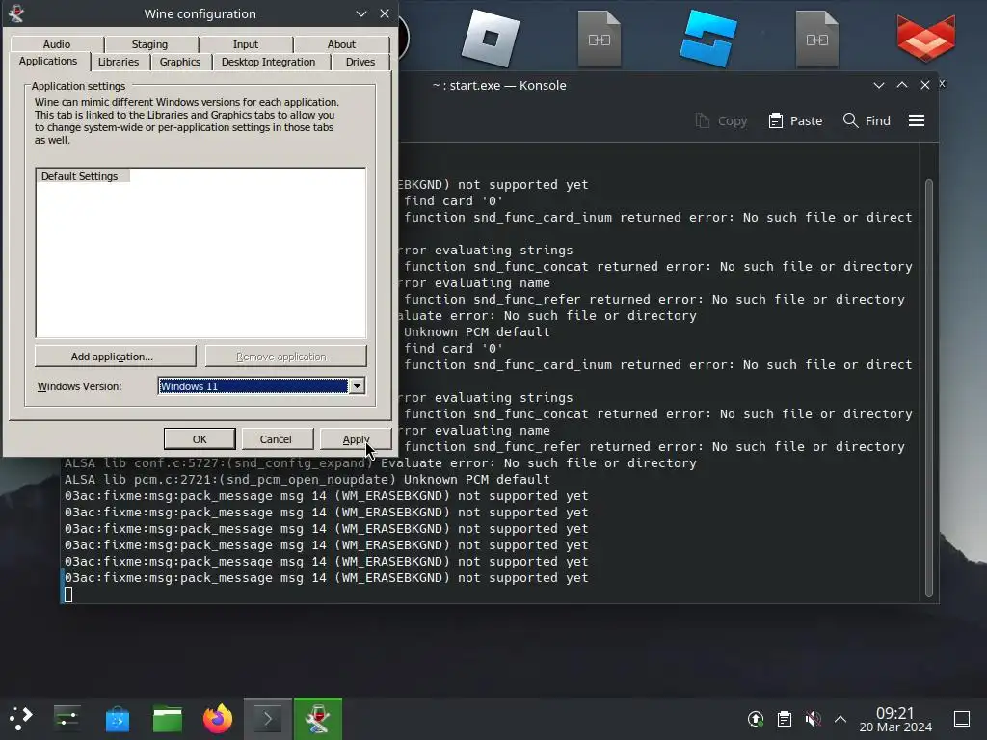Switch to the Konsole taskbar entry

tap(268, 719)
